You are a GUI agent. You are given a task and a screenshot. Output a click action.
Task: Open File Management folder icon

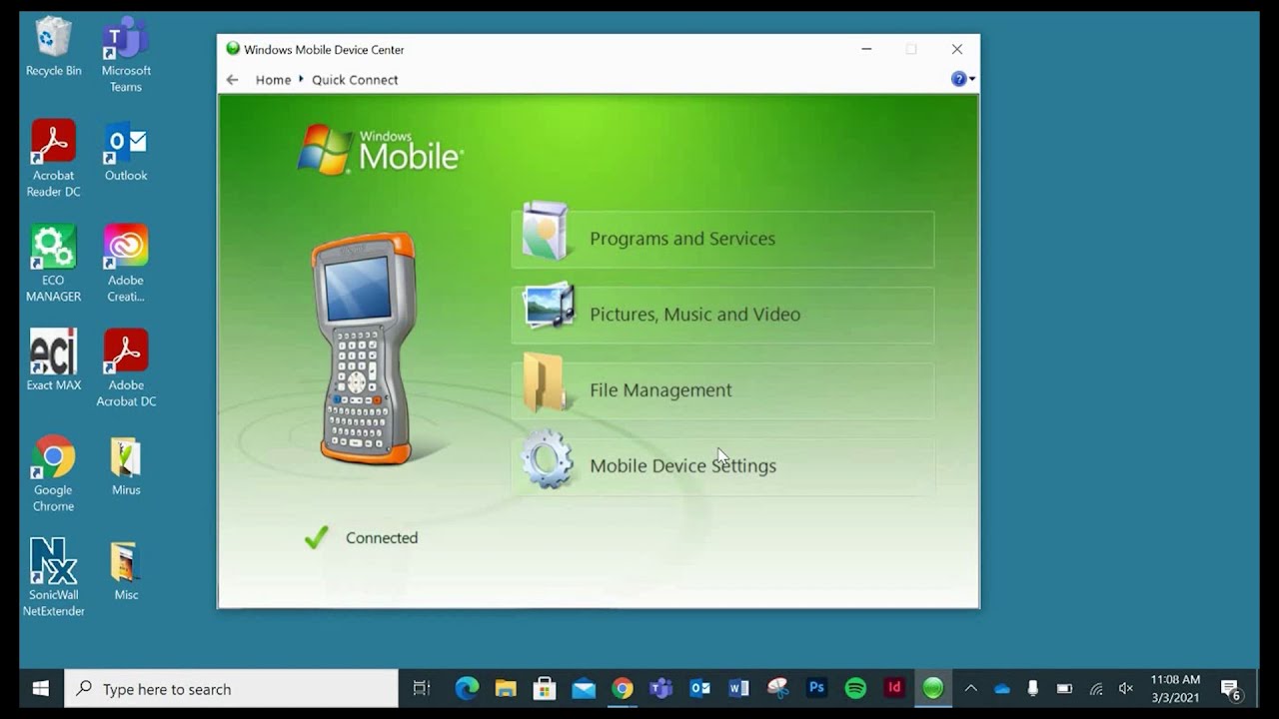click(x=545, y=383)
